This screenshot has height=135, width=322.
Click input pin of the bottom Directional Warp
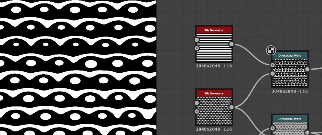point(273,128)
